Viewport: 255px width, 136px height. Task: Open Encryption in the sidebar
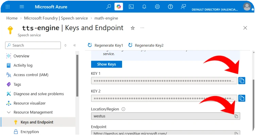coord(30,132)
